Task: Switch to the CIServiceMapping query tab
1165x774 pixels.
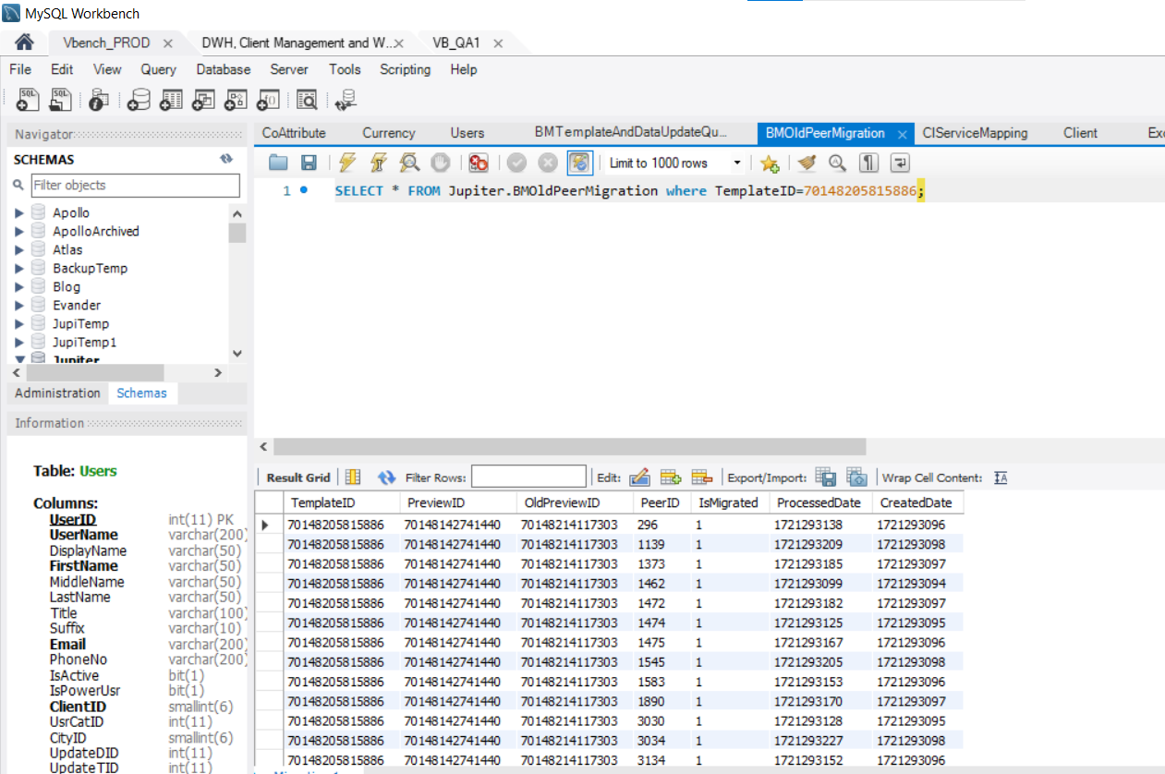Action: [975, 133]
